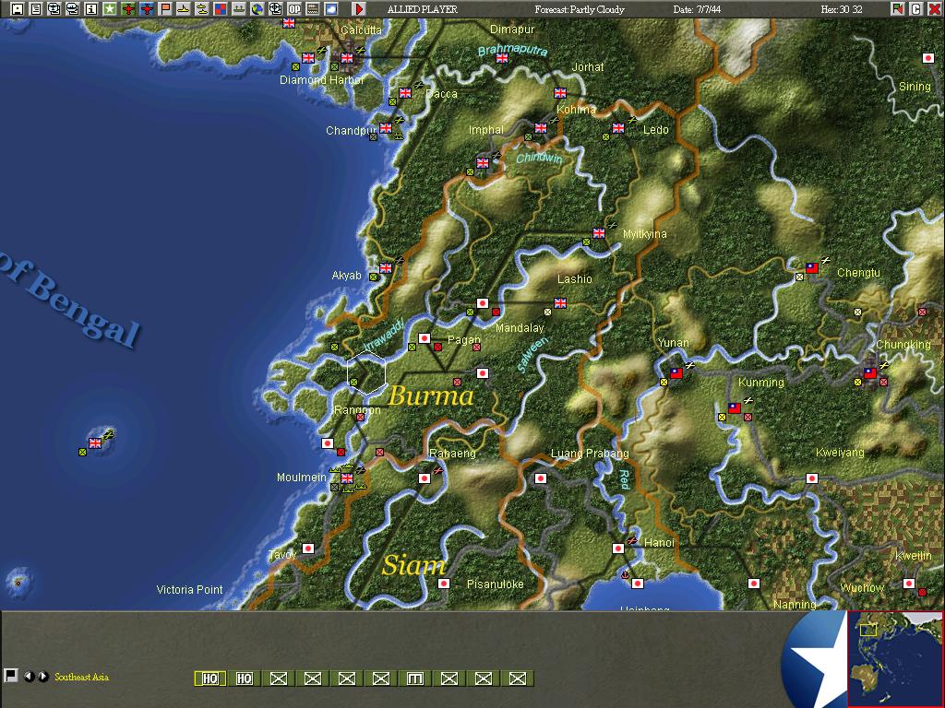Screen dimensions: 945x708
Task: Click the 'Hex: 30 32' readout
Action: [842, 9]
